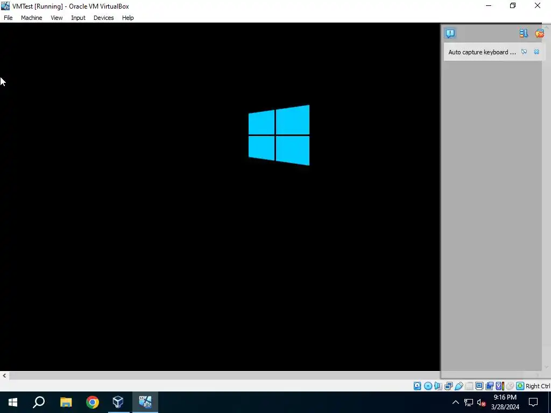Click the hard disk activity indicator
551x413 pixels.
pos(417,386)
